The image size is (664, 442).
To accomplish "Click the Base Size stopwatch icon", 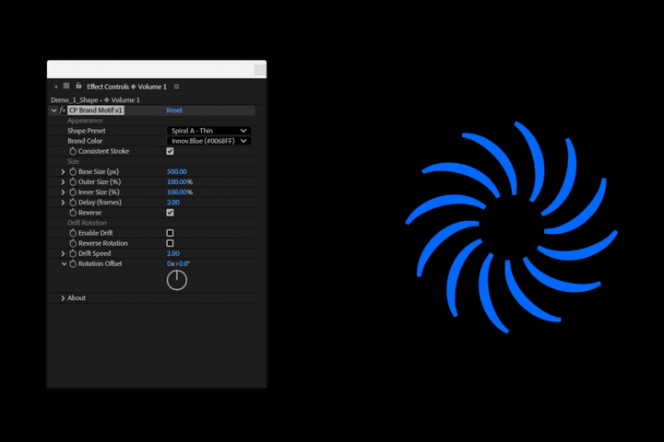I will click(73, 172).
